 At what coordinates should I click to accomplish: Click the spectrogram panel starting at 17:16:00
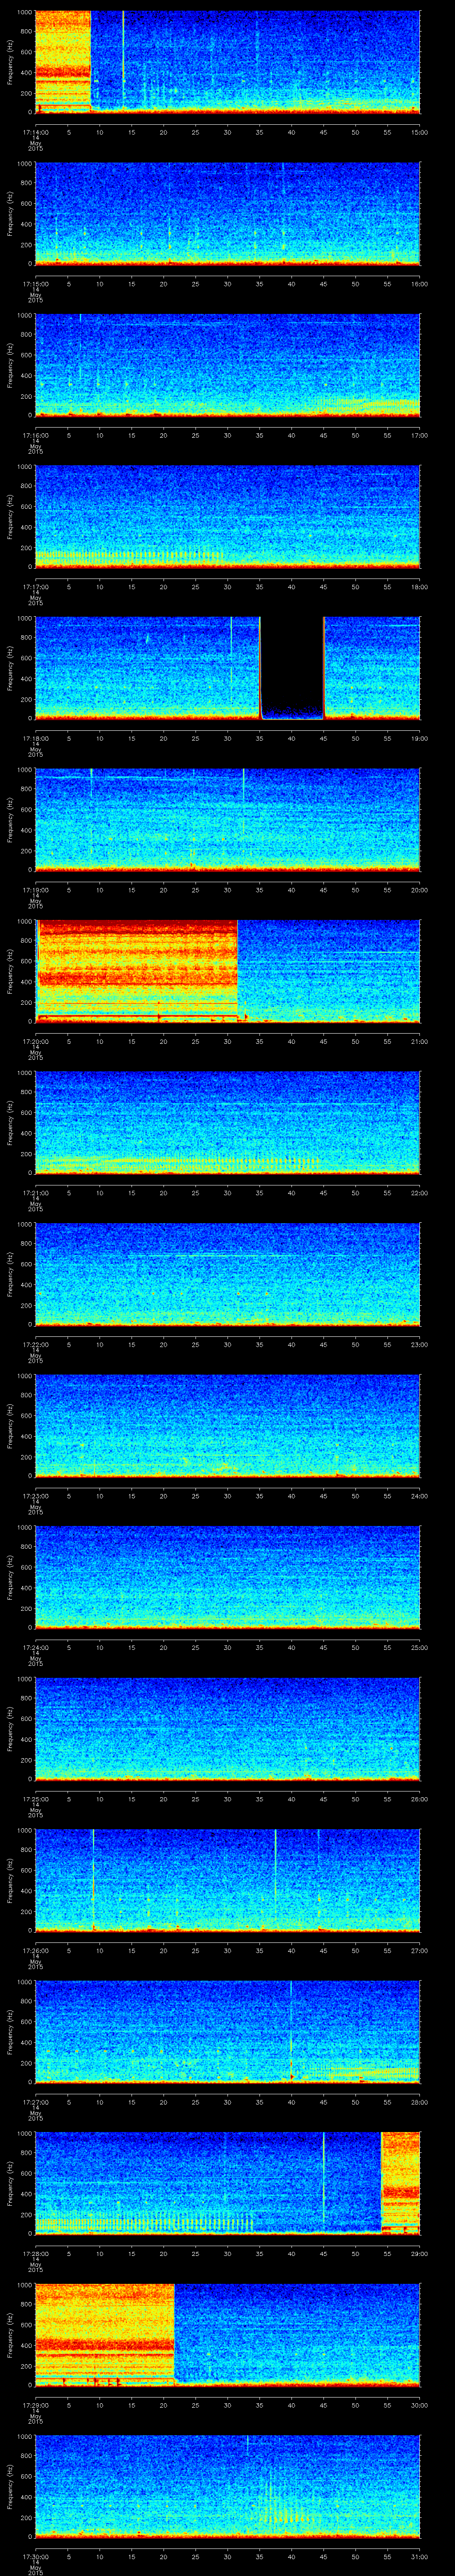(227, 365)
